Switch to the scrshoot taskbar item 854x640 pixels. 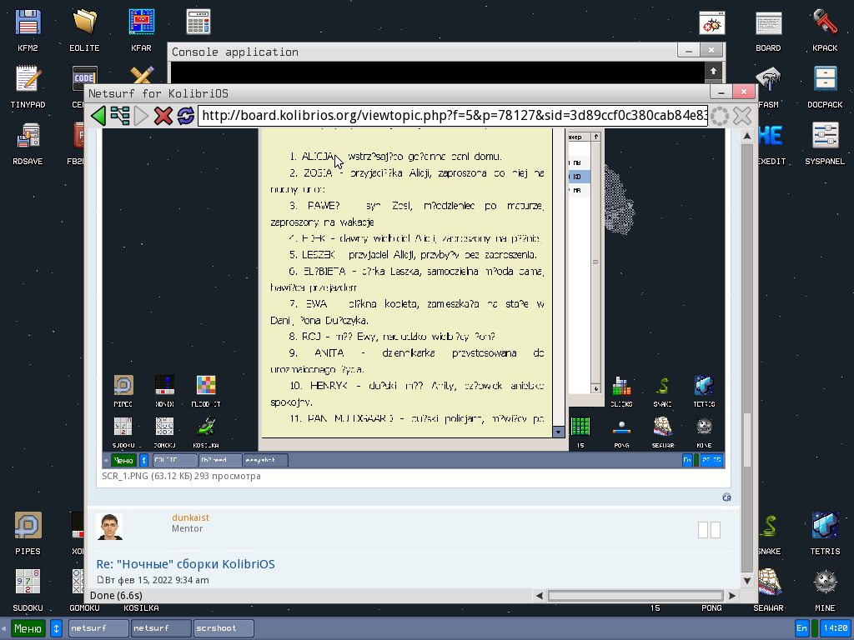[x=224, y=627]
